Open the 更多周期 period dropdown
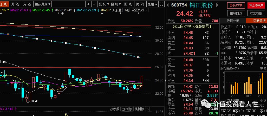The width and height of the screenshot is (267, 116). pyautogui.click(x=43, y=4)
